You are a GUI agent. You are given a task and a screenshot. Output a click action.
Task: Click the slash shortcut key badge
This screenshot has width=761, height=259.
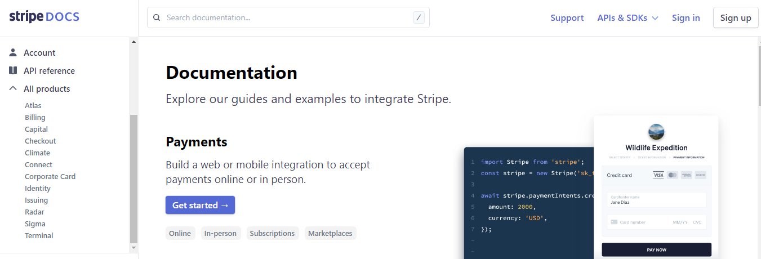coord(419,17)
